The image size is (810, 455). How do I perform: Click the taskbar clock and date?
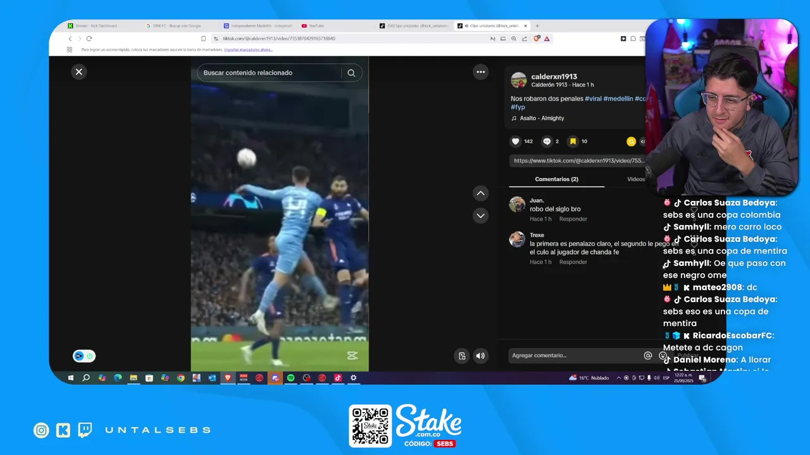click(x=684, y=378)
